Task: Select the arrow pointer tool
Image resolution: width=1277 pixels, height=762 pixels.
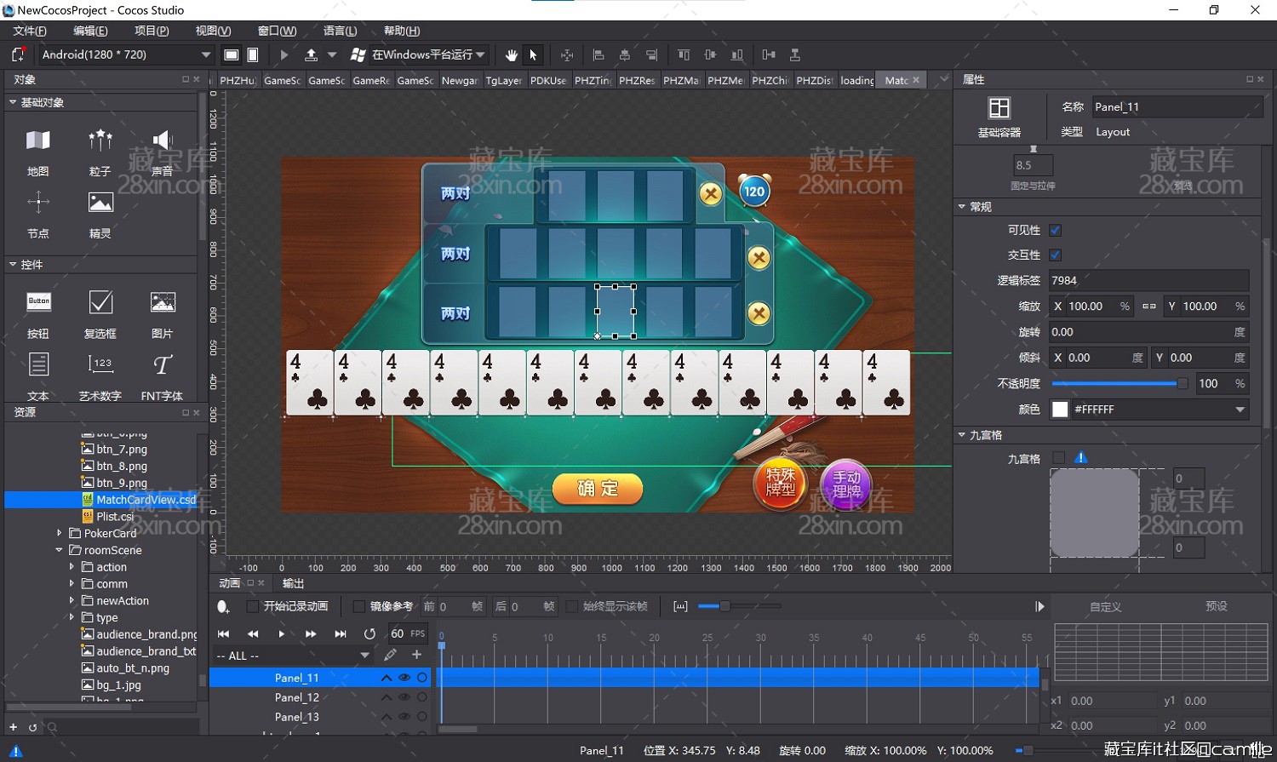Action: (x=533, y=54)
